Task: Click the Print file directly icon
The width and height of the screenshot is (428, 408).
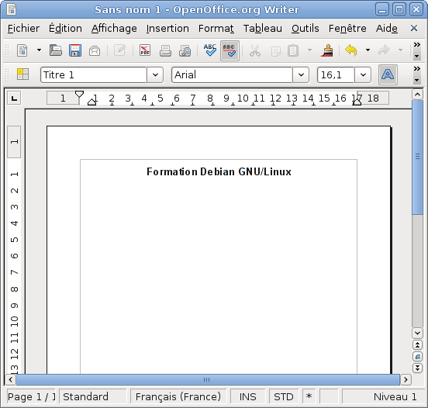Action: (x=165, y=50)
